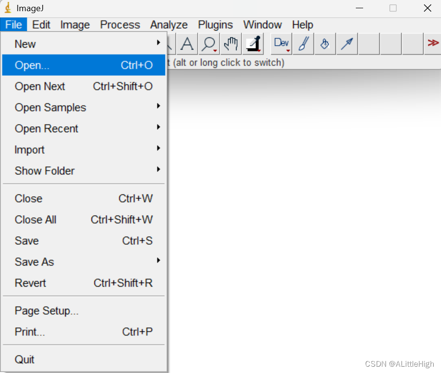Select Quit to exit ImageJ
441x373 pixels.
(84, 359)
